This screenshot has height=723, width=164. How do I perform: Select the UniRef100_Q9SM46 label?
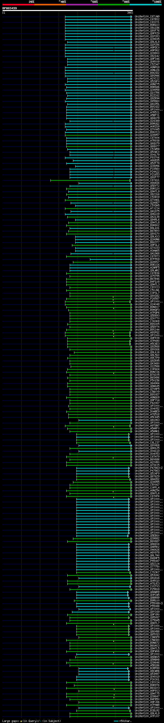[x=147, y=76]
